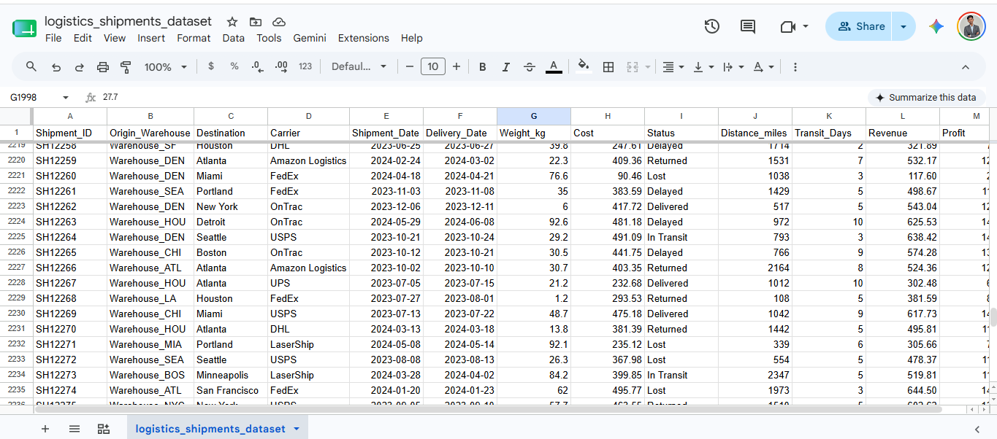Toggle italic formatting
The width and height of the screenshot is (997, 439).
pos(506,66)
